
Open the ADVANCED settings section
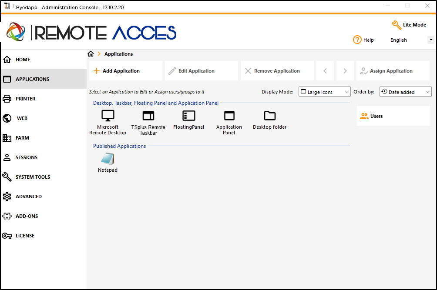pyautogui.click(x=44, y=197)
